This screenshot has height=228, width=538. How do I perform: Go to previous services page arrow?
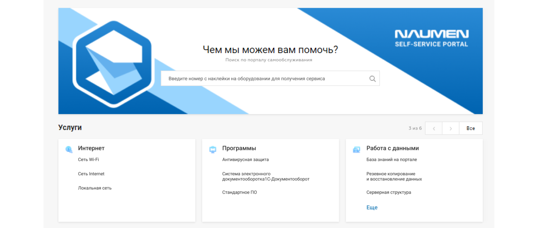point(434,128)
